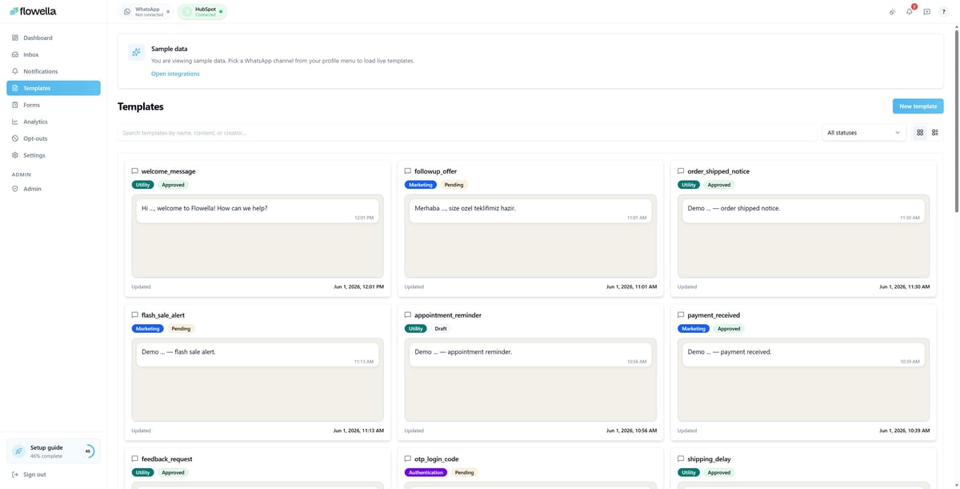Image resolution: width=960 pixels, height=489 pixels.
Task: Open the HubSpot Connected integration chip
Action: tap(202, 11)
